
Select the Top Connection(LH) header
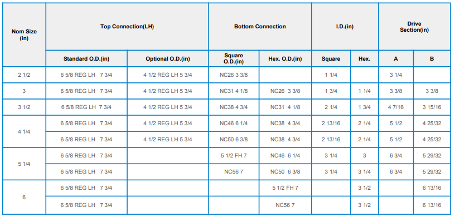127,26
